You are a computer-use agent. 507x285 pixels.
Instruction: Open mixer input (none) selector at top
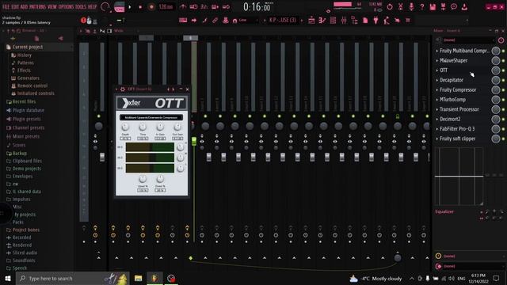(468, 40)
